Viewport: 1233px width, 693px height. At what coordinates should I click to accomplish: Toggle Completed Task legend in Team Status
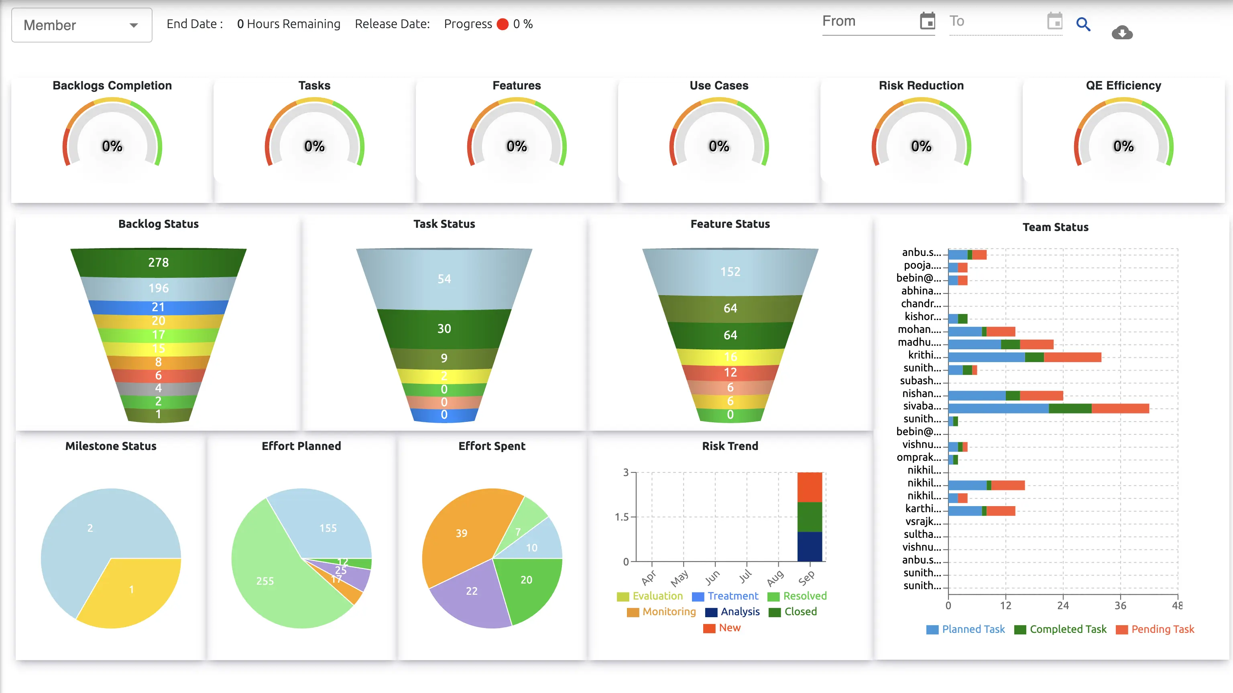[x=1060, y=629]
